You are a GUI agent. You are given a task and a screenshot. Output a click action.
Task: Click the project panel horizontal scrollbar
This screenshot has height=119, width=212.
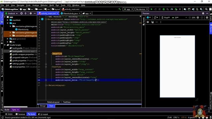16,106
